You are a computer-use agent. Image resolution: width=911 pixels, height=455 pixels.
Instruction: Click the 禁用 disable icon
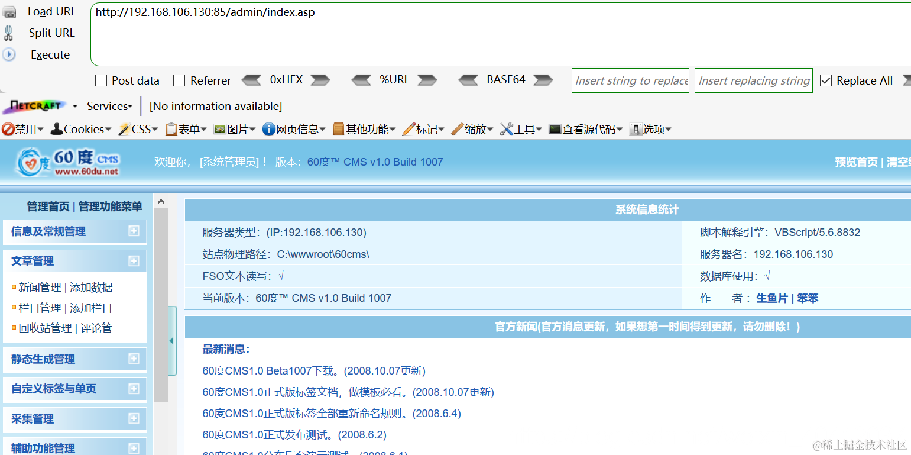click(8, 129)
